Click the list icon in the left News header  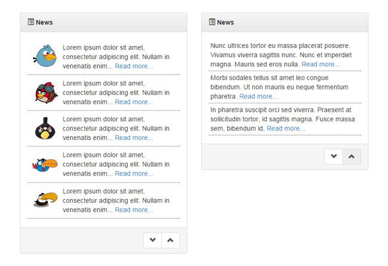pos(30,22)
